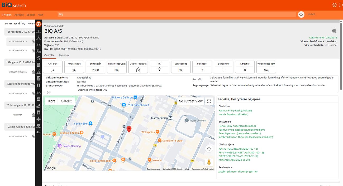
Task: Open the person contact card sidebar icon
Action: [39, 85]
